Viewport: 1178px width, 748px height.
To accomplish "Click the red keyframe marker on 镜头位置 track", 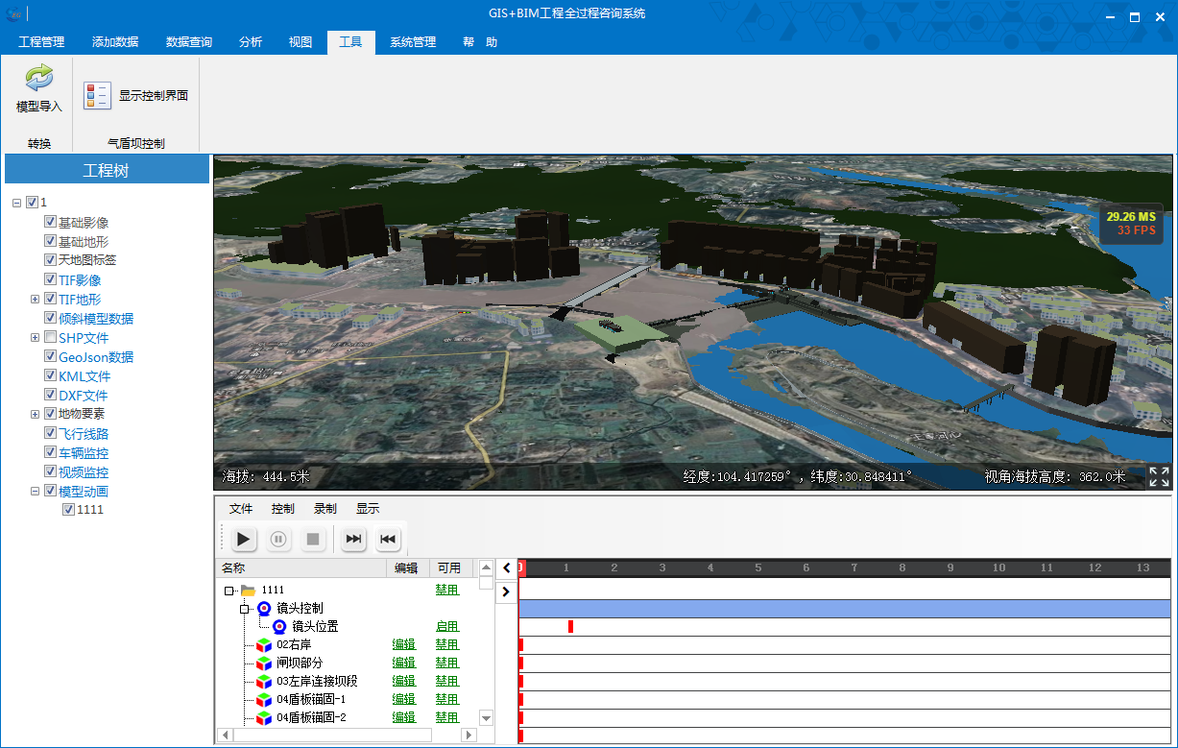I will (570, 626).
